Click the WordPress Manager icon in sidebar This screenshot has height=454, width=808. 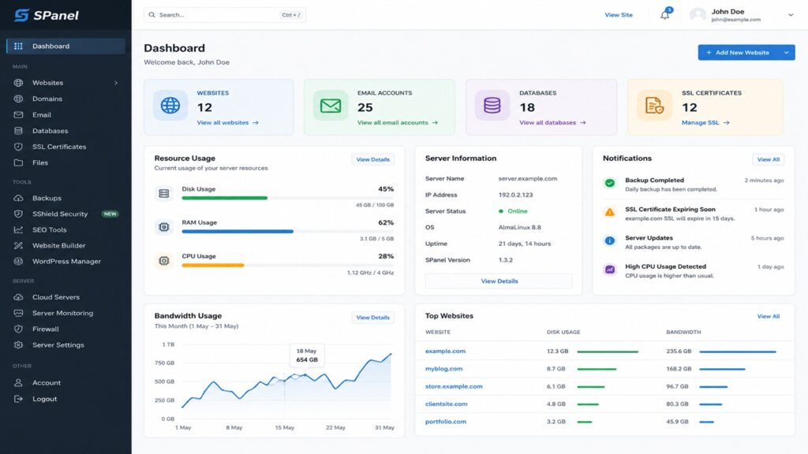(19, 262)
